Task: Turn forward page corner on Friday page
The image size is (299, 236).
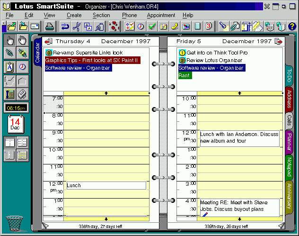Action: point(281,226)
